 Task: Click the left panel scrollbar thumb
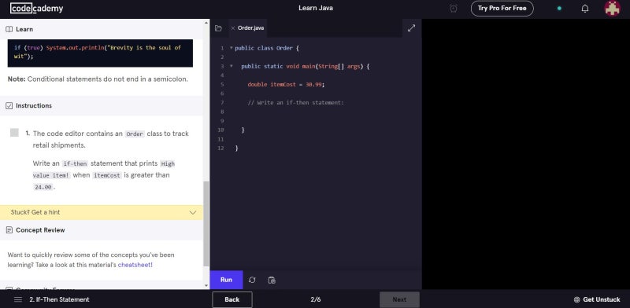(206, 223)
